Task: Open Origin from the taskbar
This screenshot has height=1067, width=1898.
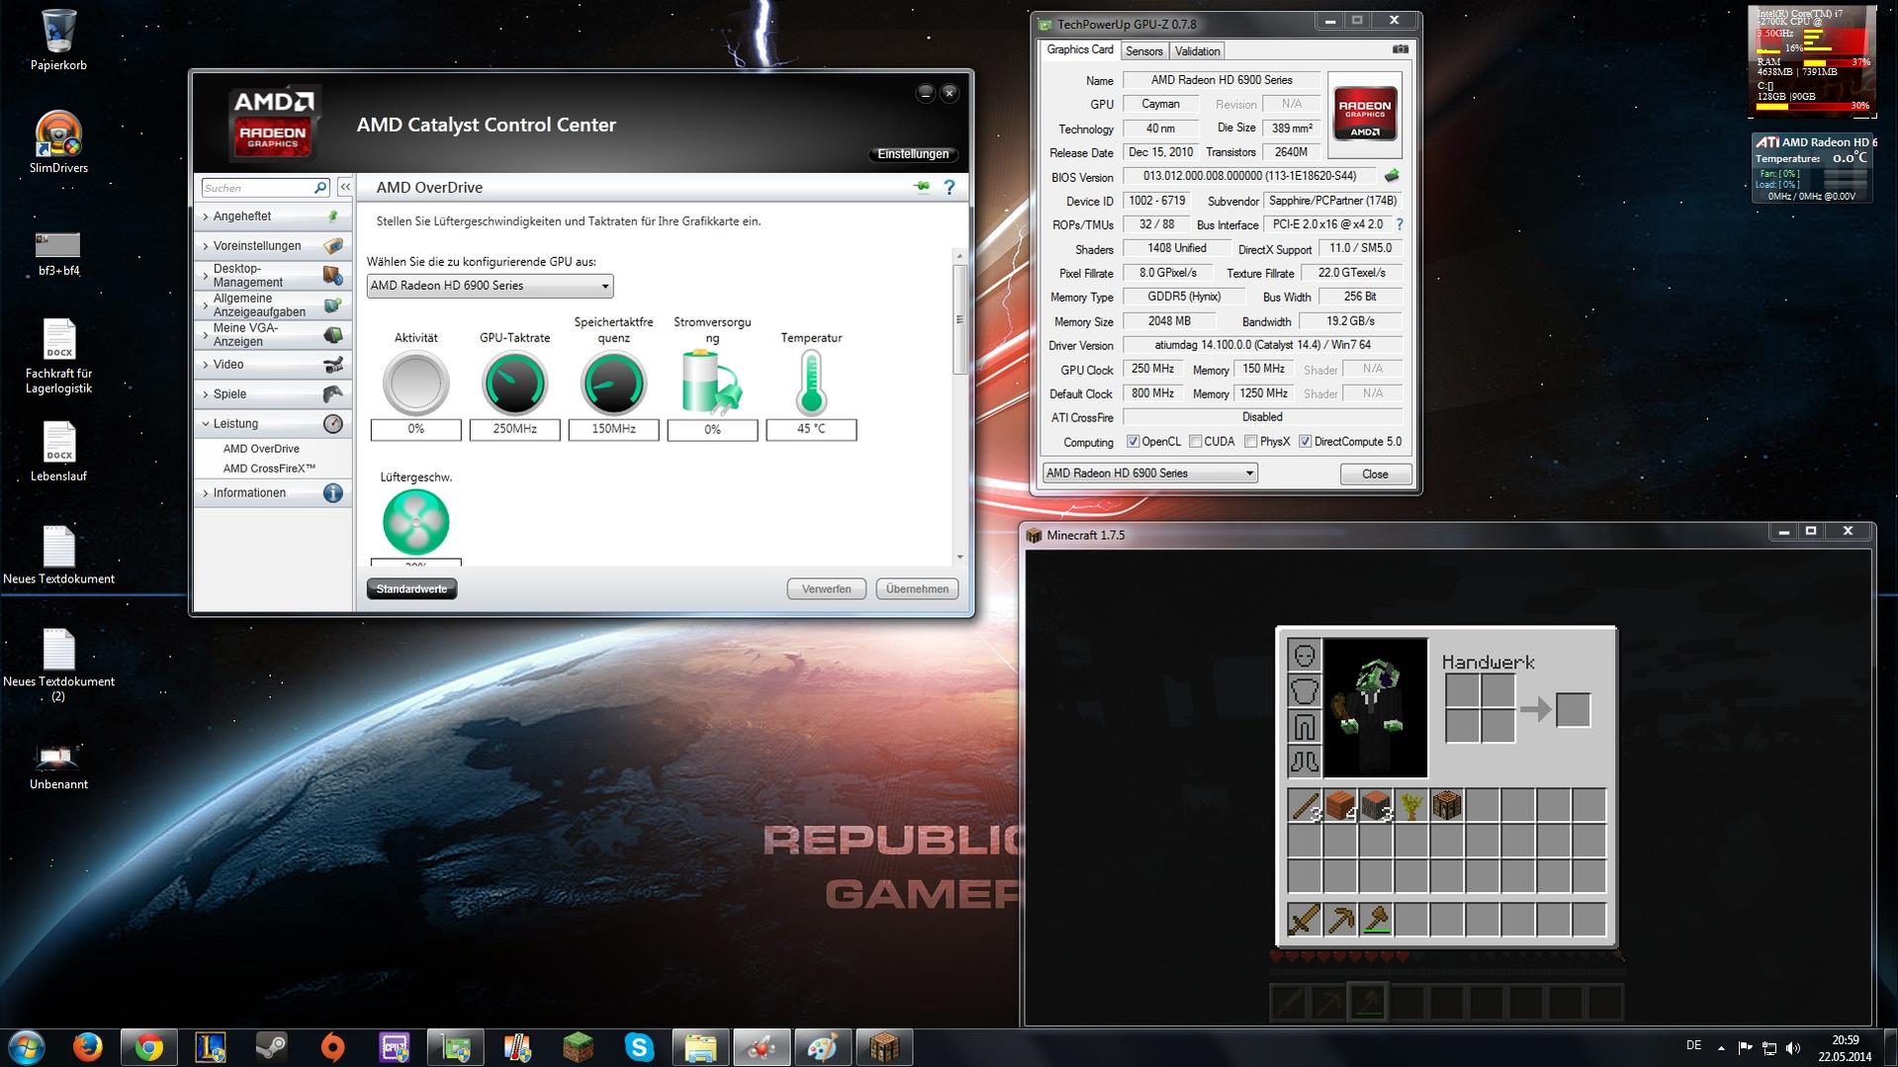Action: click(333, 1046)
